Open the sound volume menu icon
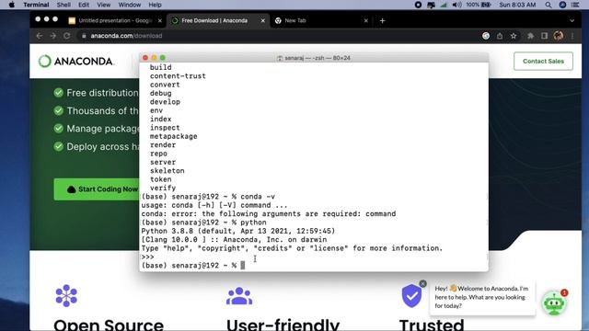This screenshot has height=331, width=589. [456, 5]
